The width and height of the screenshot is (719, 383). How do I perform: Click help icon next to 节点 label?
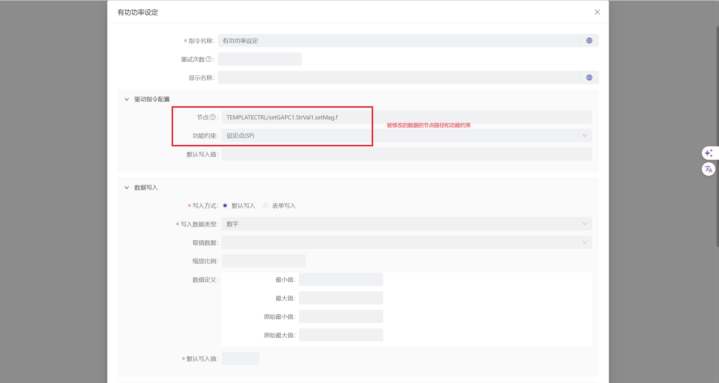point(213,117)
